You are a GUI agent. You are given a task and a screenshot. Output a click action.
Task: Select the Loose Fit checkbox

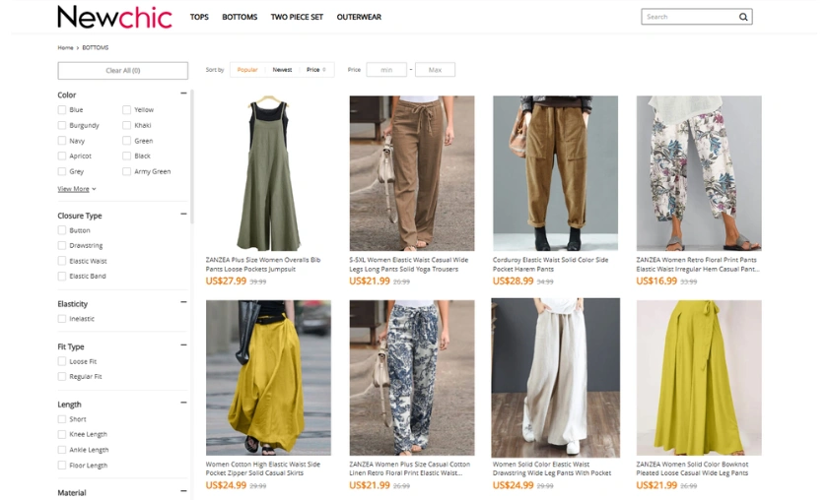tap(62, 361)
